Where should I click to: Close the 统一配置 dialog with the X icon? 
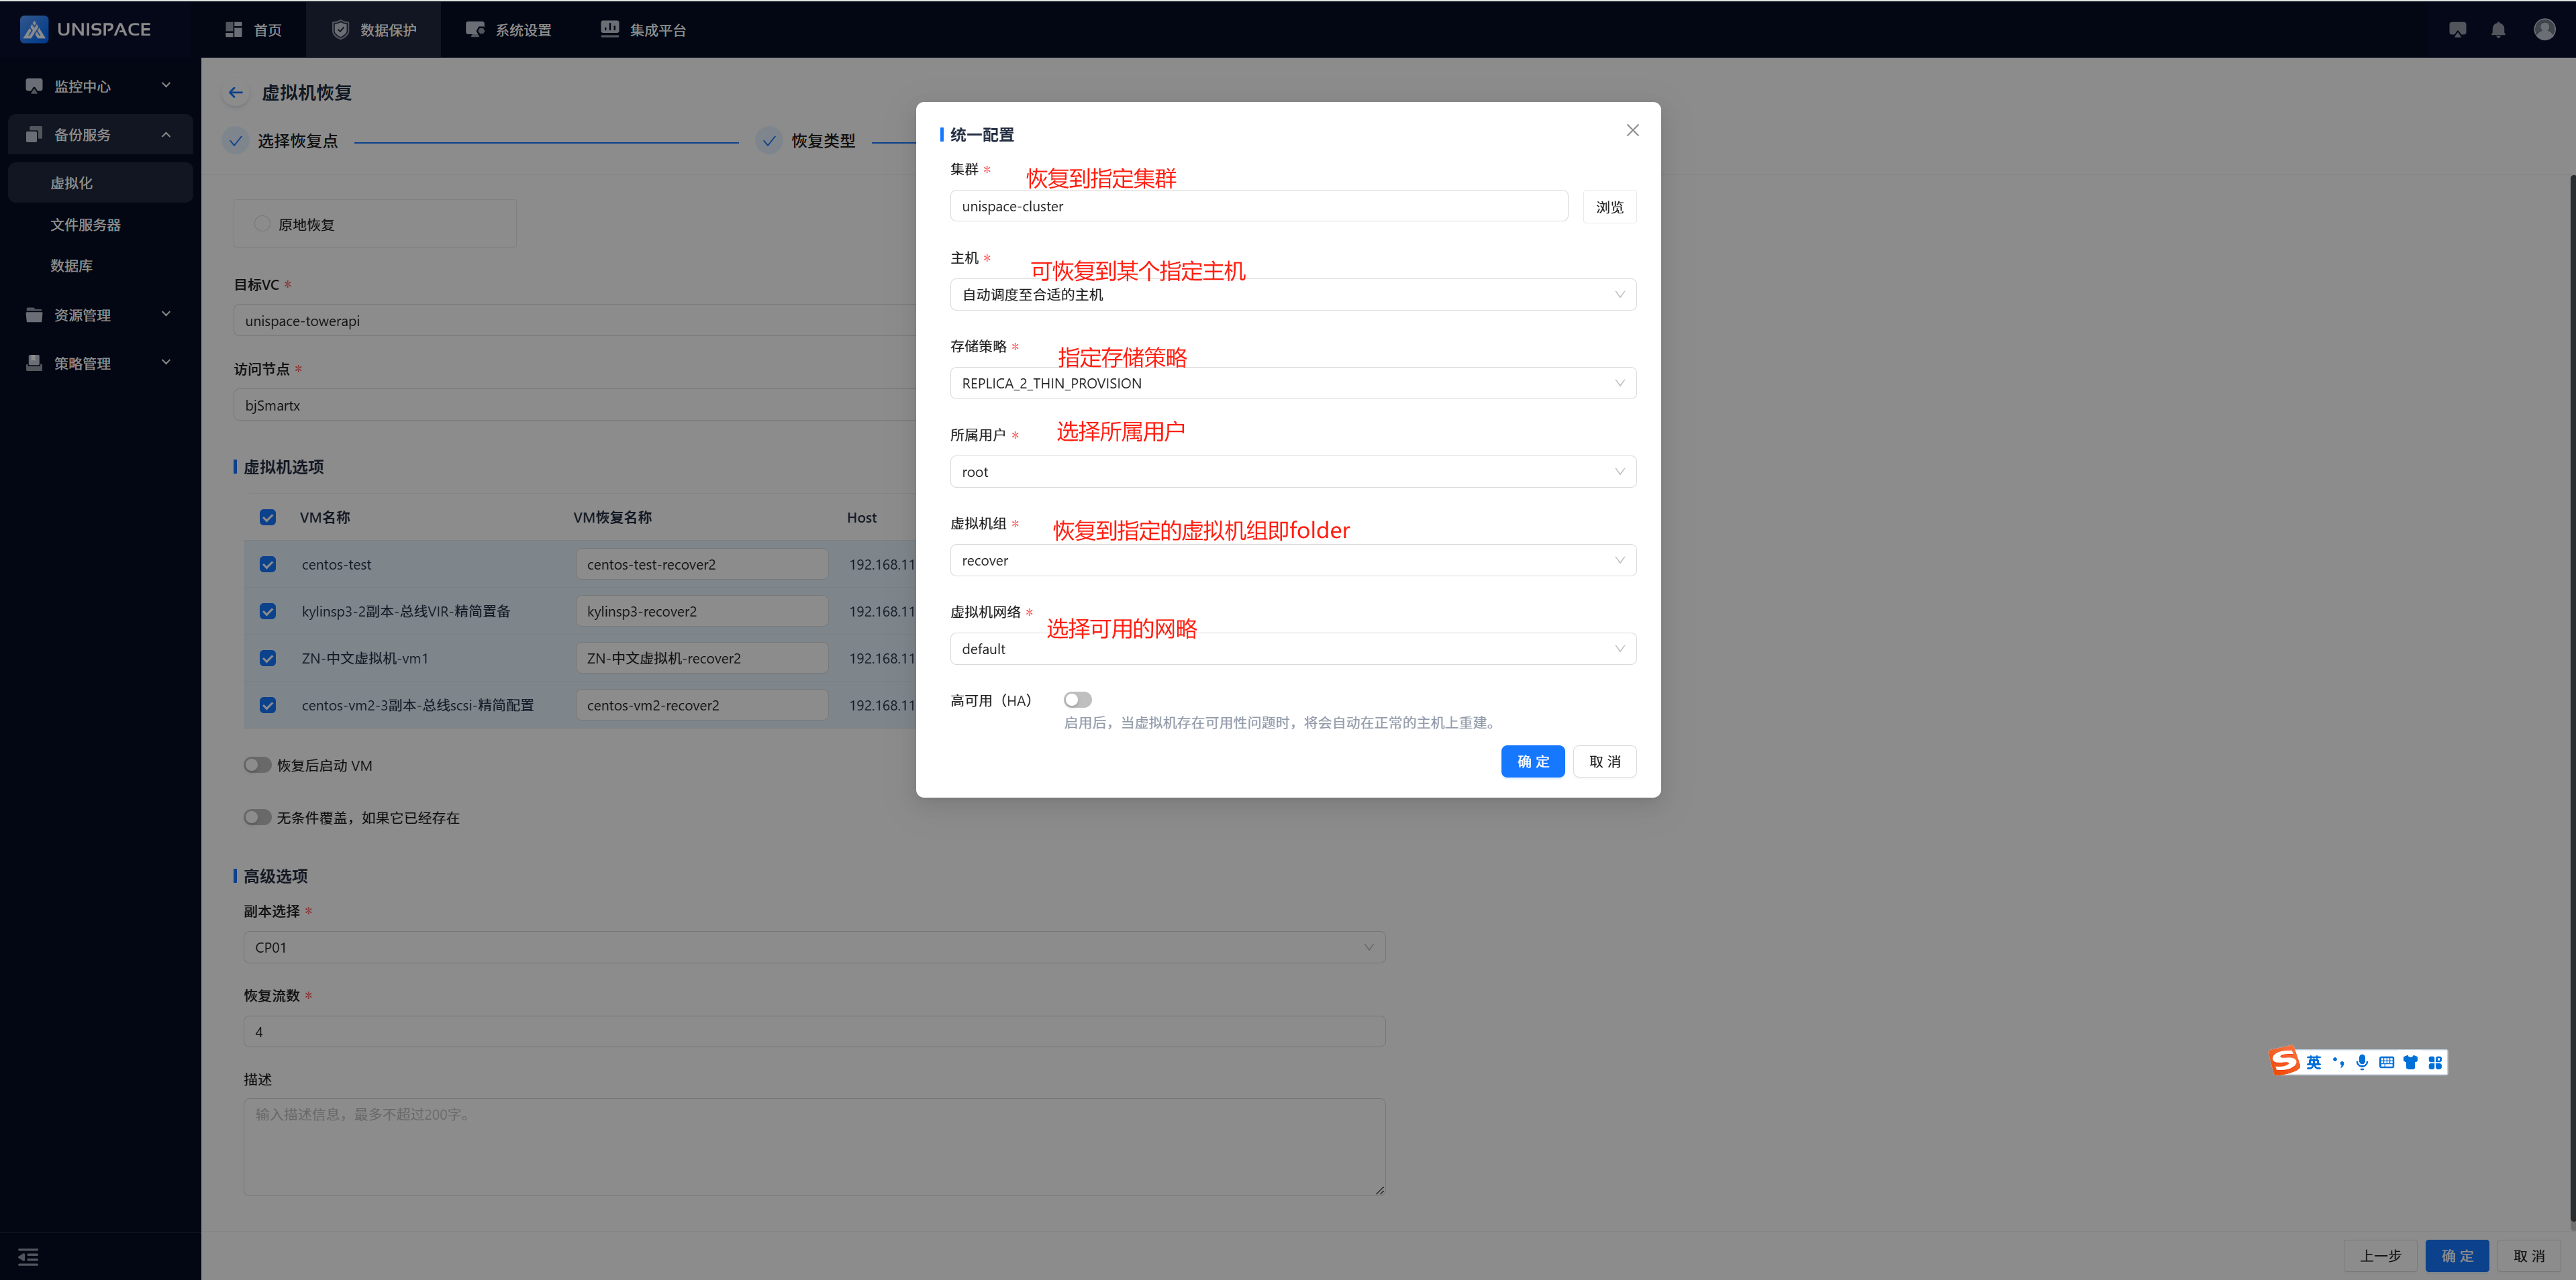1632,131
